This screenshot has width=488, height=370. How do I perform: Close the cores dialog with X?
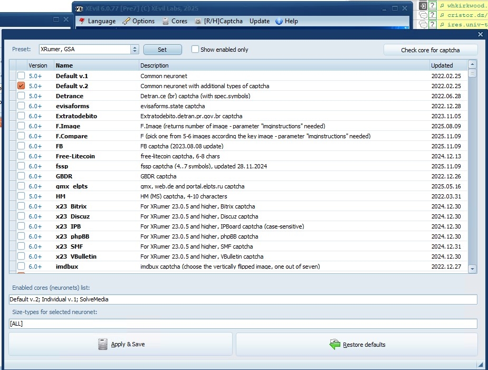pyautogui.click(x=480, y=34)
